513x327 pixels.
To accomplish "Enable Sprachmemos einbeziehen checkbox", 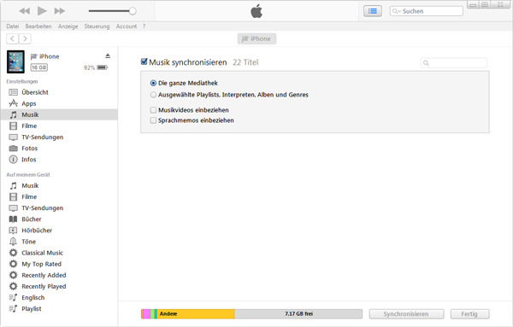I will [153, 120].
